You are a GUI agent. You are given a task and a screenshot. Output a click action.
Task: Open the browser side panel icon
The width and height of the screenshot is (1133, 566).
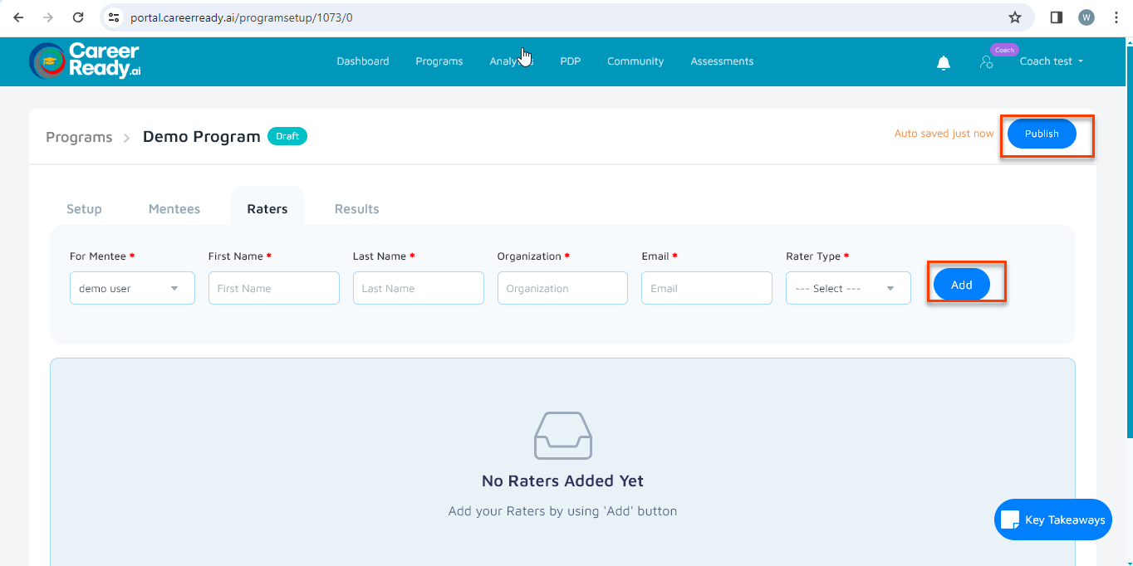coord(1056,17)
